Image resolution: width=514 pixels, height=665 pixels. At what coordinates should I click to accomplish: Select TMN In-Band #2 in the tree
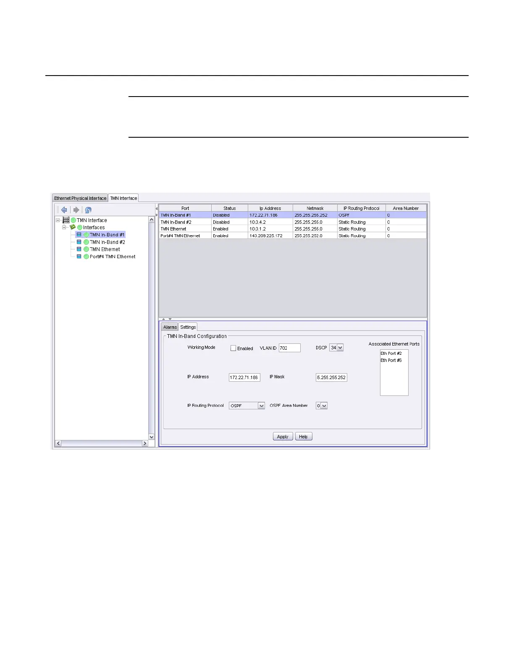point(107,242)
